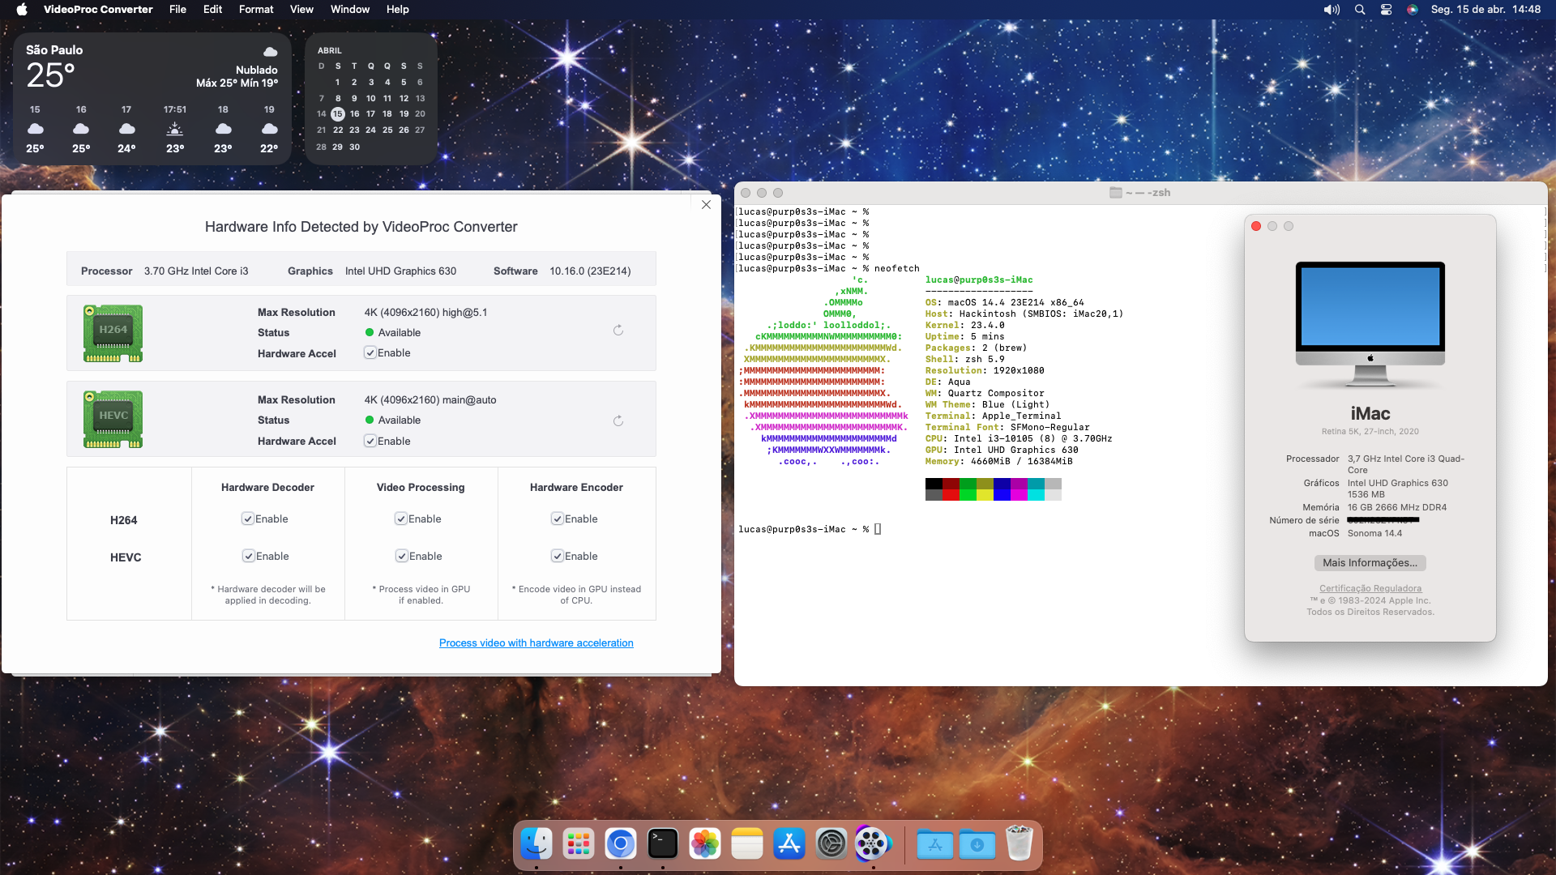The width and height of the screenshot is (1556, 875).
Task: Disable H264 Hardware Encoder checkbox
Action: [x=558, y=519]
